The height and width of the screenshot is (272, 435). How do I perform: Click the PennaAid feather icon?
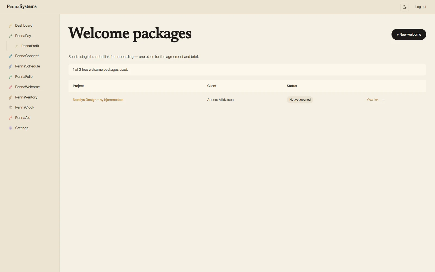(11, 118)
